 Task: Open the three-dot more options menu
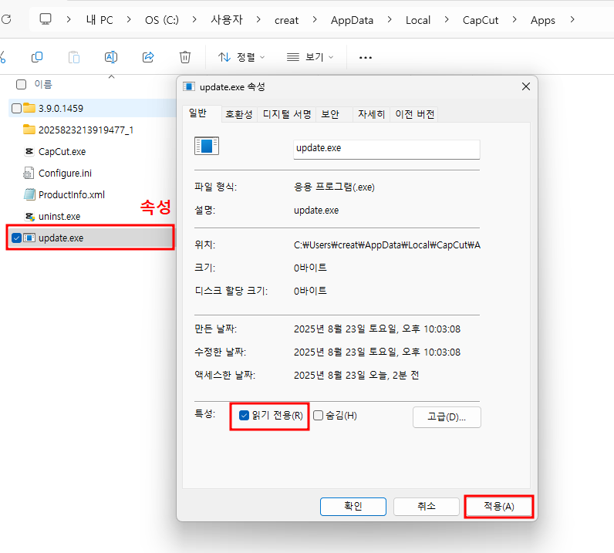366,58
